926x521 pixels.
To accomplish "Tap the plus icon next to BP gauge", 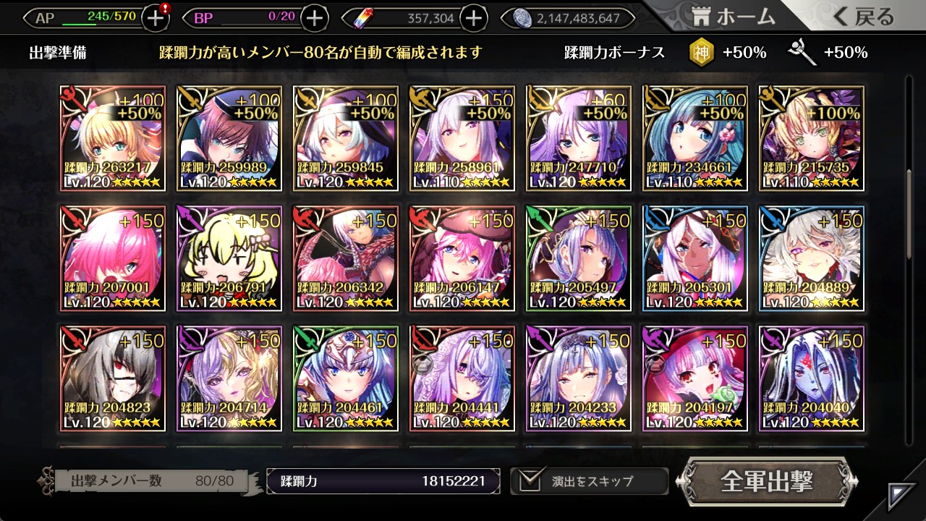I will click(314, 18).
